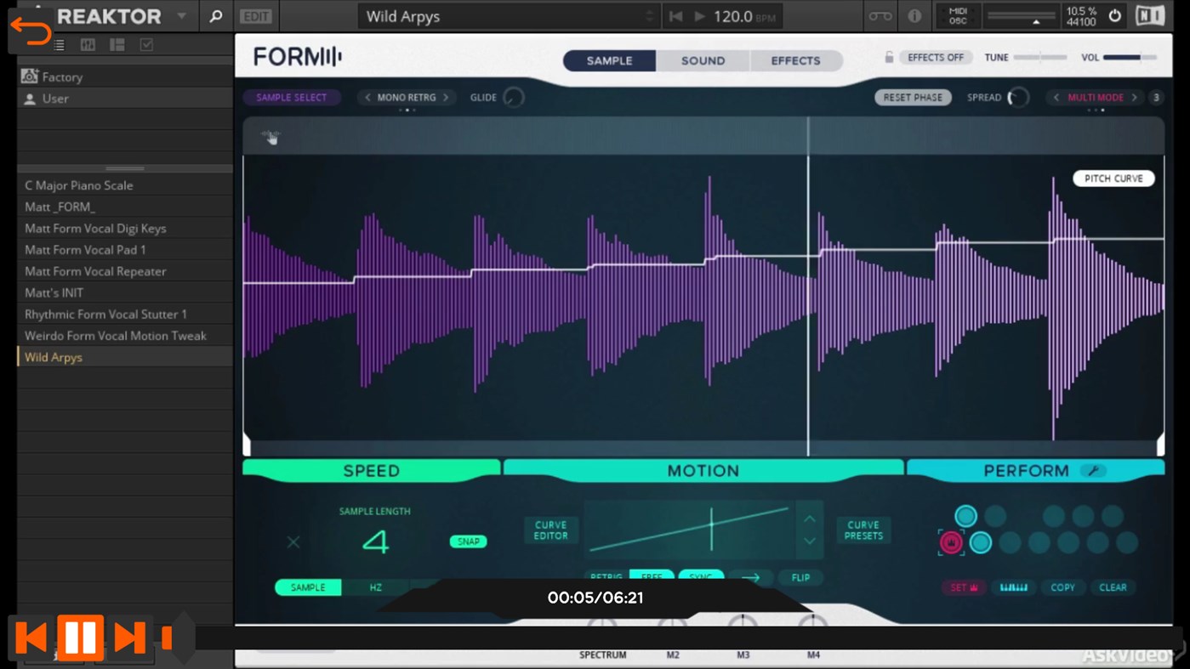Click left arrow of MULTI MODE
Viewport: 1190px width, 669px height.
(1056, 98)
